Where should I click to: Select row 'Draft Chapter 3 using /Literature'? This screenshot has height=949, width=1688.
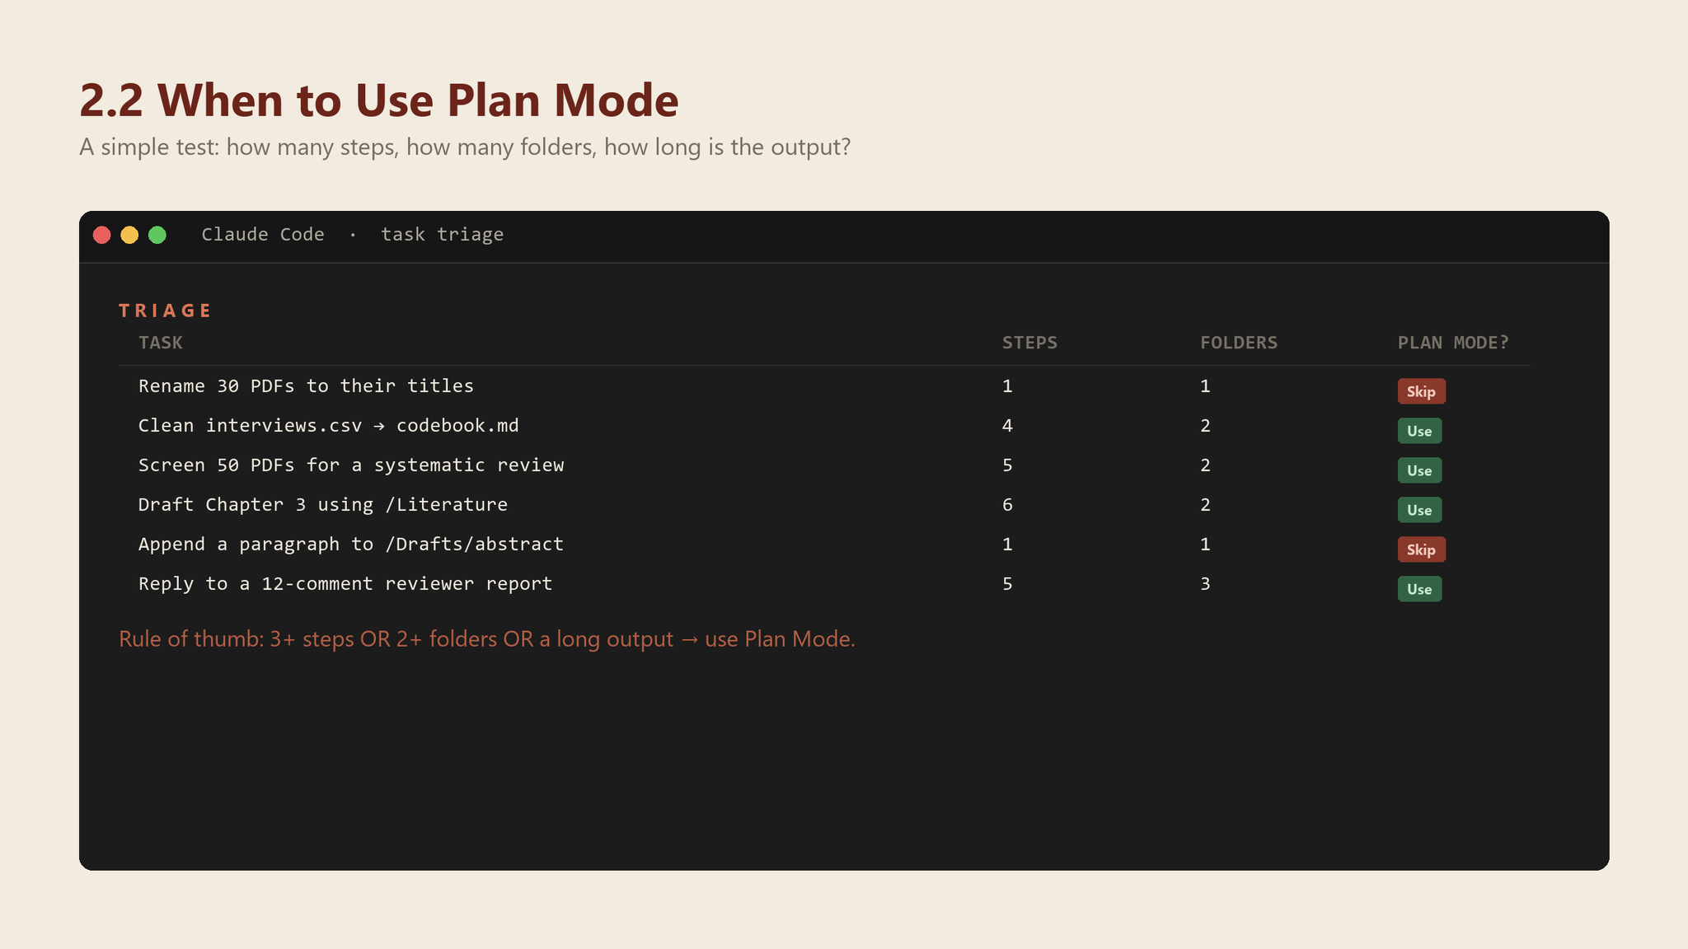tap(824, 505)
